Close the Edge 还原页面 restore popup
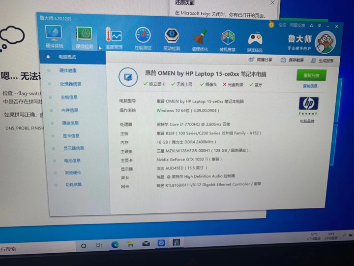 pos(272,3)
